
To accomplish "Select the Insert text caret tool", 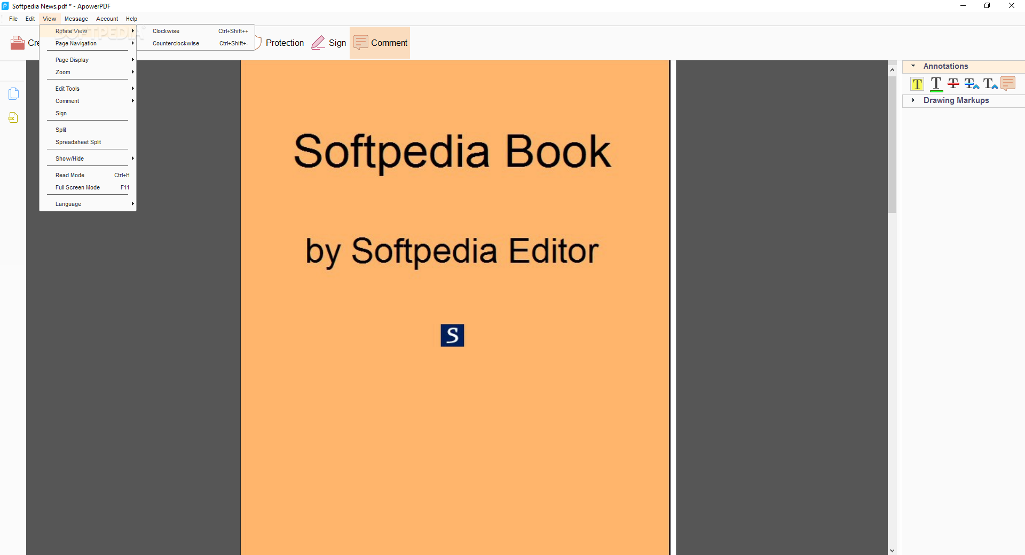I will tap(990, 84).
